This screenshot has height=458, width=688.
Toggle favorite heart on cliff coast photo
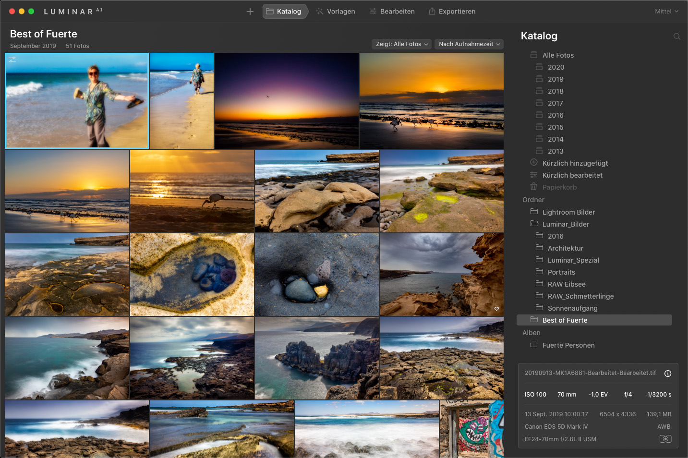tap(496, 309)
